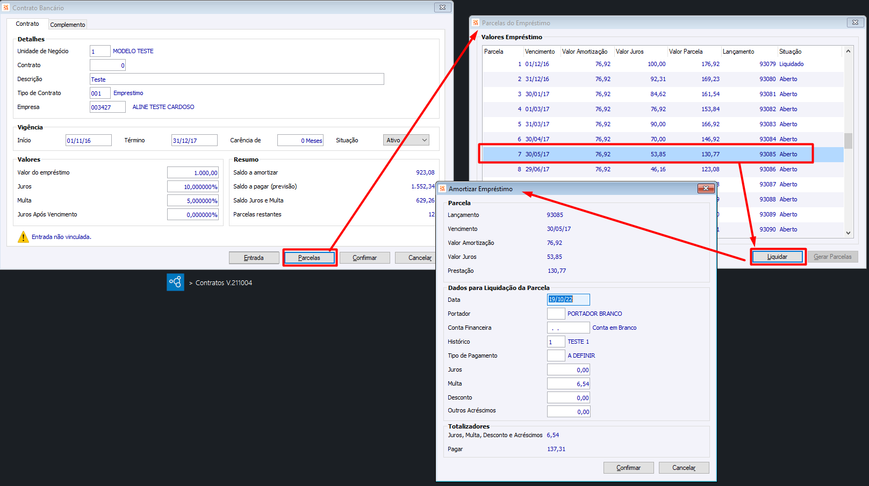
Task: Open Parcelas from the Contrato Bancário window
Action: tap(309, 258)
